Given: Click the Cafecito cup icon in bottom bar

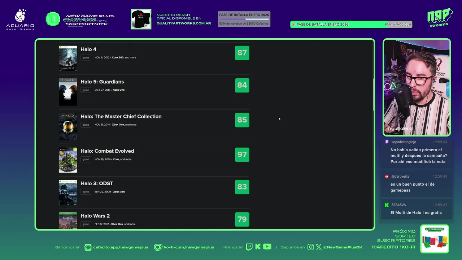Looking at the screenshot, I should pyautogui.click(x=88, y=247).
